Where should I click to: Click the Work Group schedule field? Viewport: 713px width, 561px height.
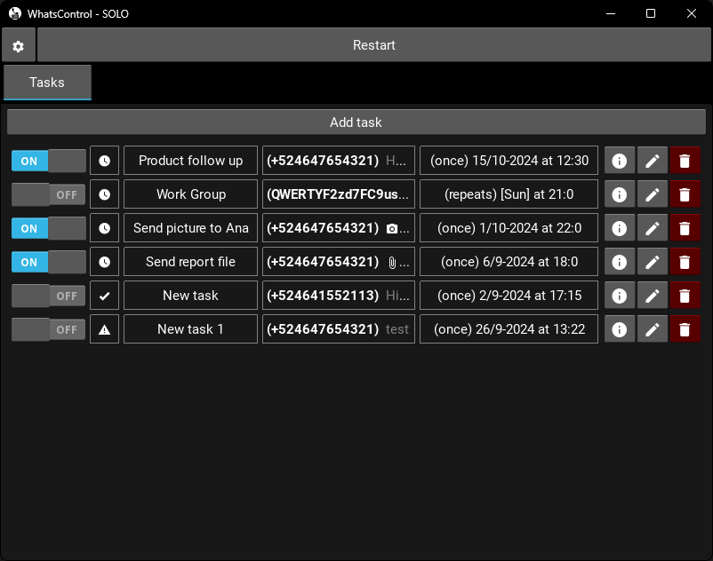(x=509, y=194)
